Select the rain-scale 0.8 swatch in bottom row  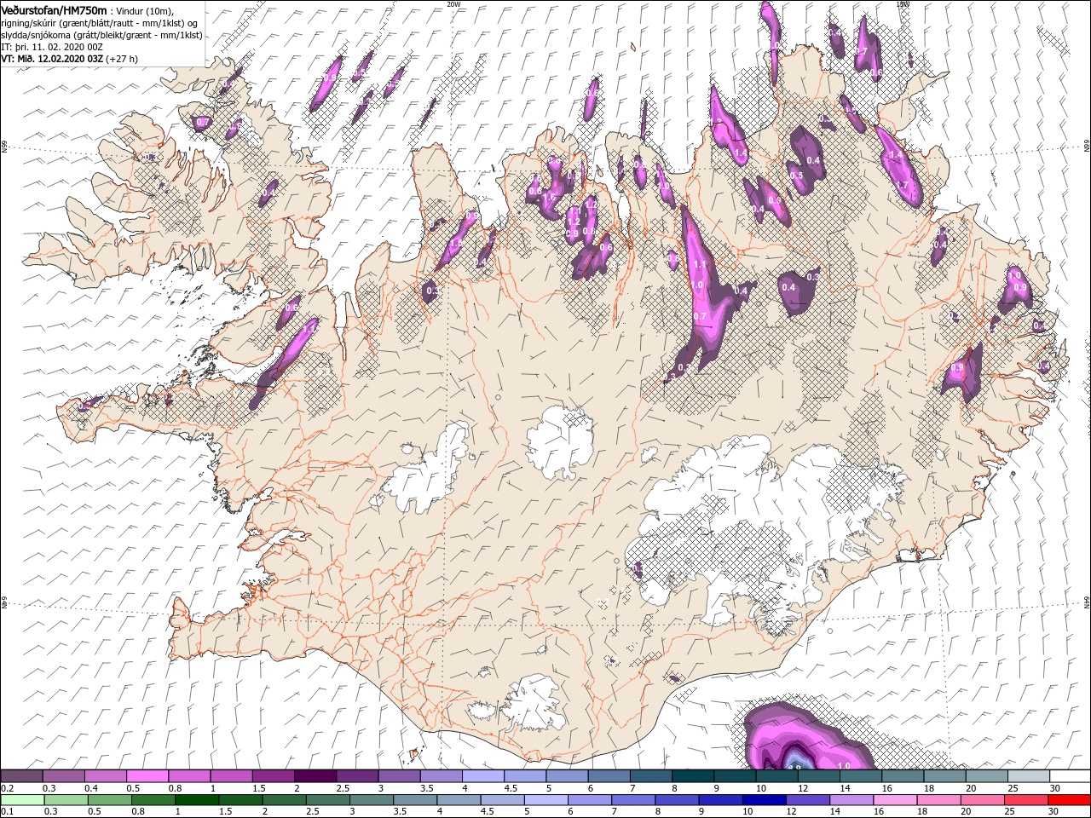pyautogui.click(x=153, y=799)
